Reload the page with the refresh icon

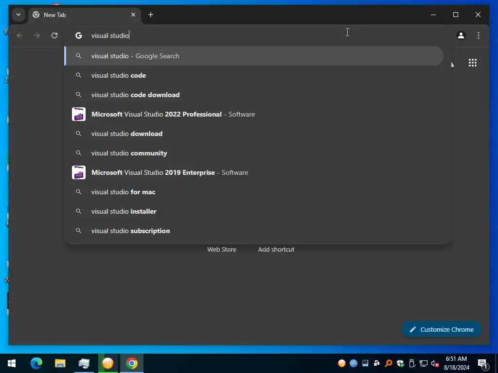point(54,35)
